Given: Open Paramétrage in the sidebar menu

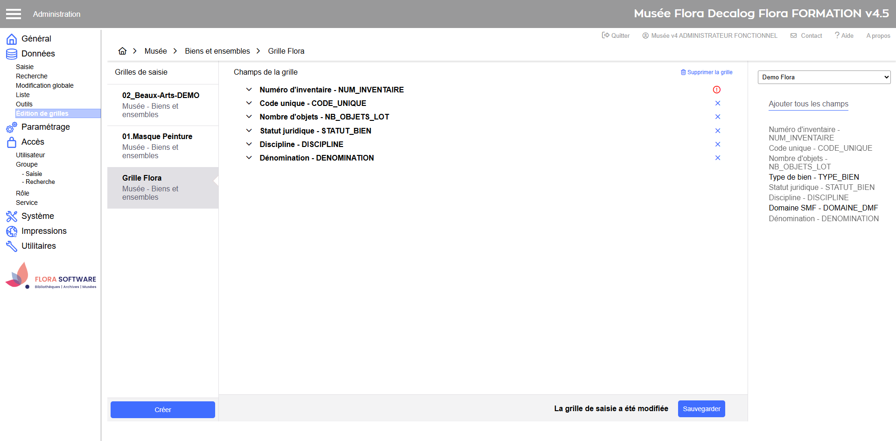Looking at the screenshot, I should (45, 127).
